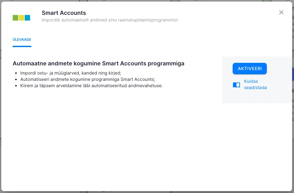Click the bullet dot before Impordi ostu-

click(x=16, y=73)
